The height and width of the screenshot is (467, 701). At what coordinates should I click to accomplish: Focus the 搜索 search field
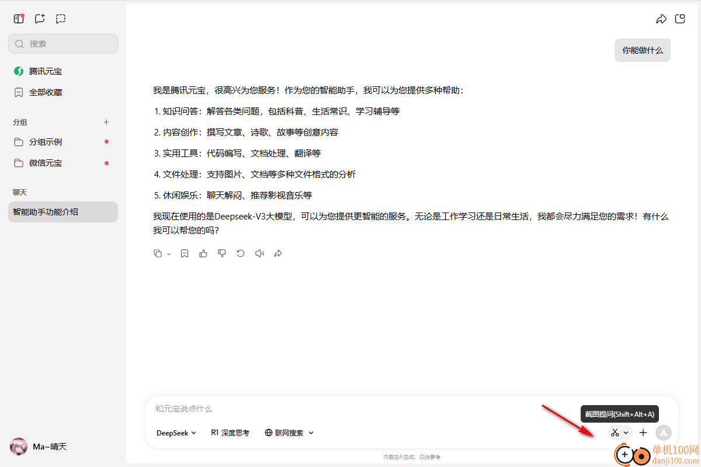coord(63,44)
